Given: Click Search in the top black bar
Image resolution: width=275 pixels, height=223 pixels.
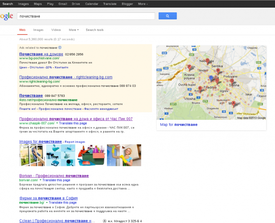Looking at the screenshot, I should [x=7, y=4].
